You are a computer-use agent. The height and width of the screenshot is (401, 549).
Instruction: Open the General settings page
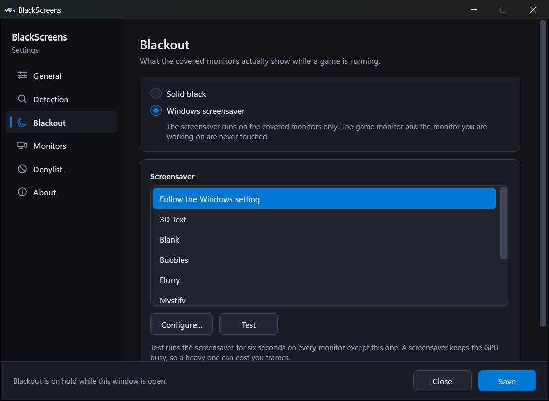coord(61,76)
